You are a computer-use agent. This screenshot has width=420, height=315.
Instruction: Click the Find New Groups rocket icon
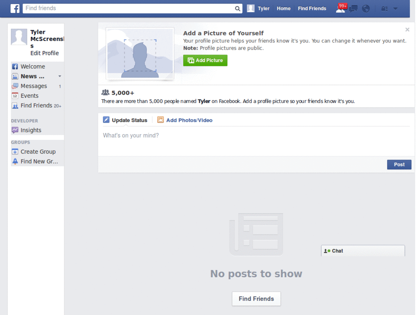pos(15,161)
